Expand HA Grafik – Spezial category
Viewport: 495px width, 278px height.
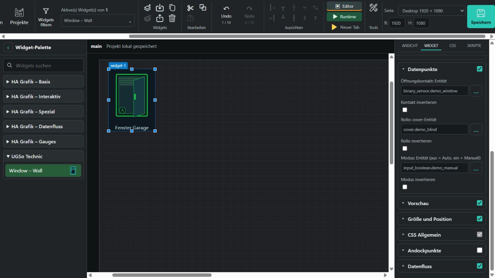[43, 112]
